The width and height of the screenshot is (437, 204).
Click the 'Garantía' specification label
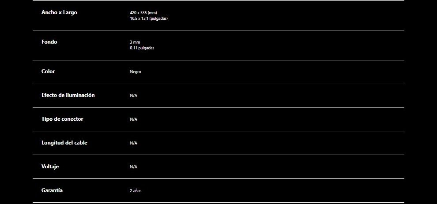click(52, 190)
